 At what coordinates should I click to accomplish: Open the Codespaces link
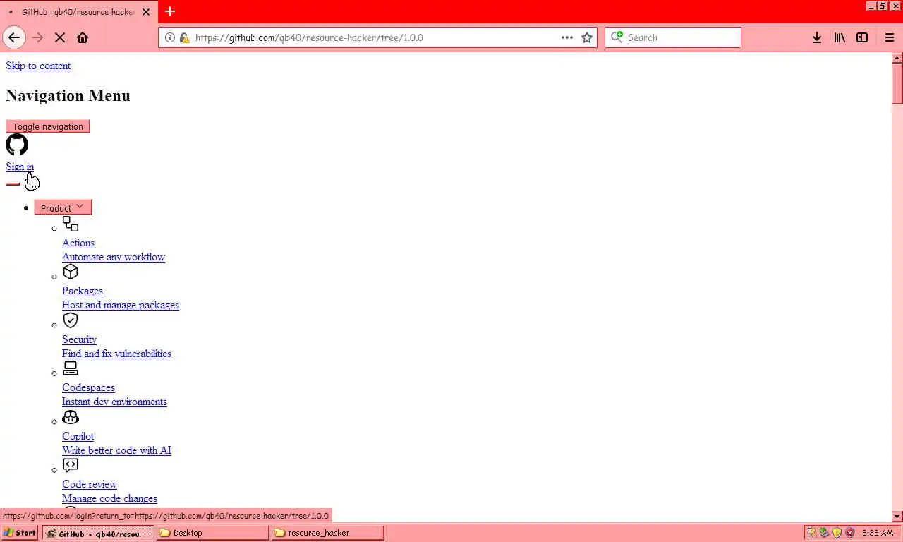[88, 387]
